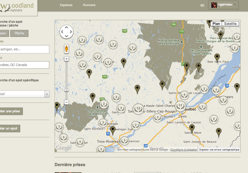Screen dimensions: 248x173
Task: Pick up the Street View pegman
Action: coord(66,49)
